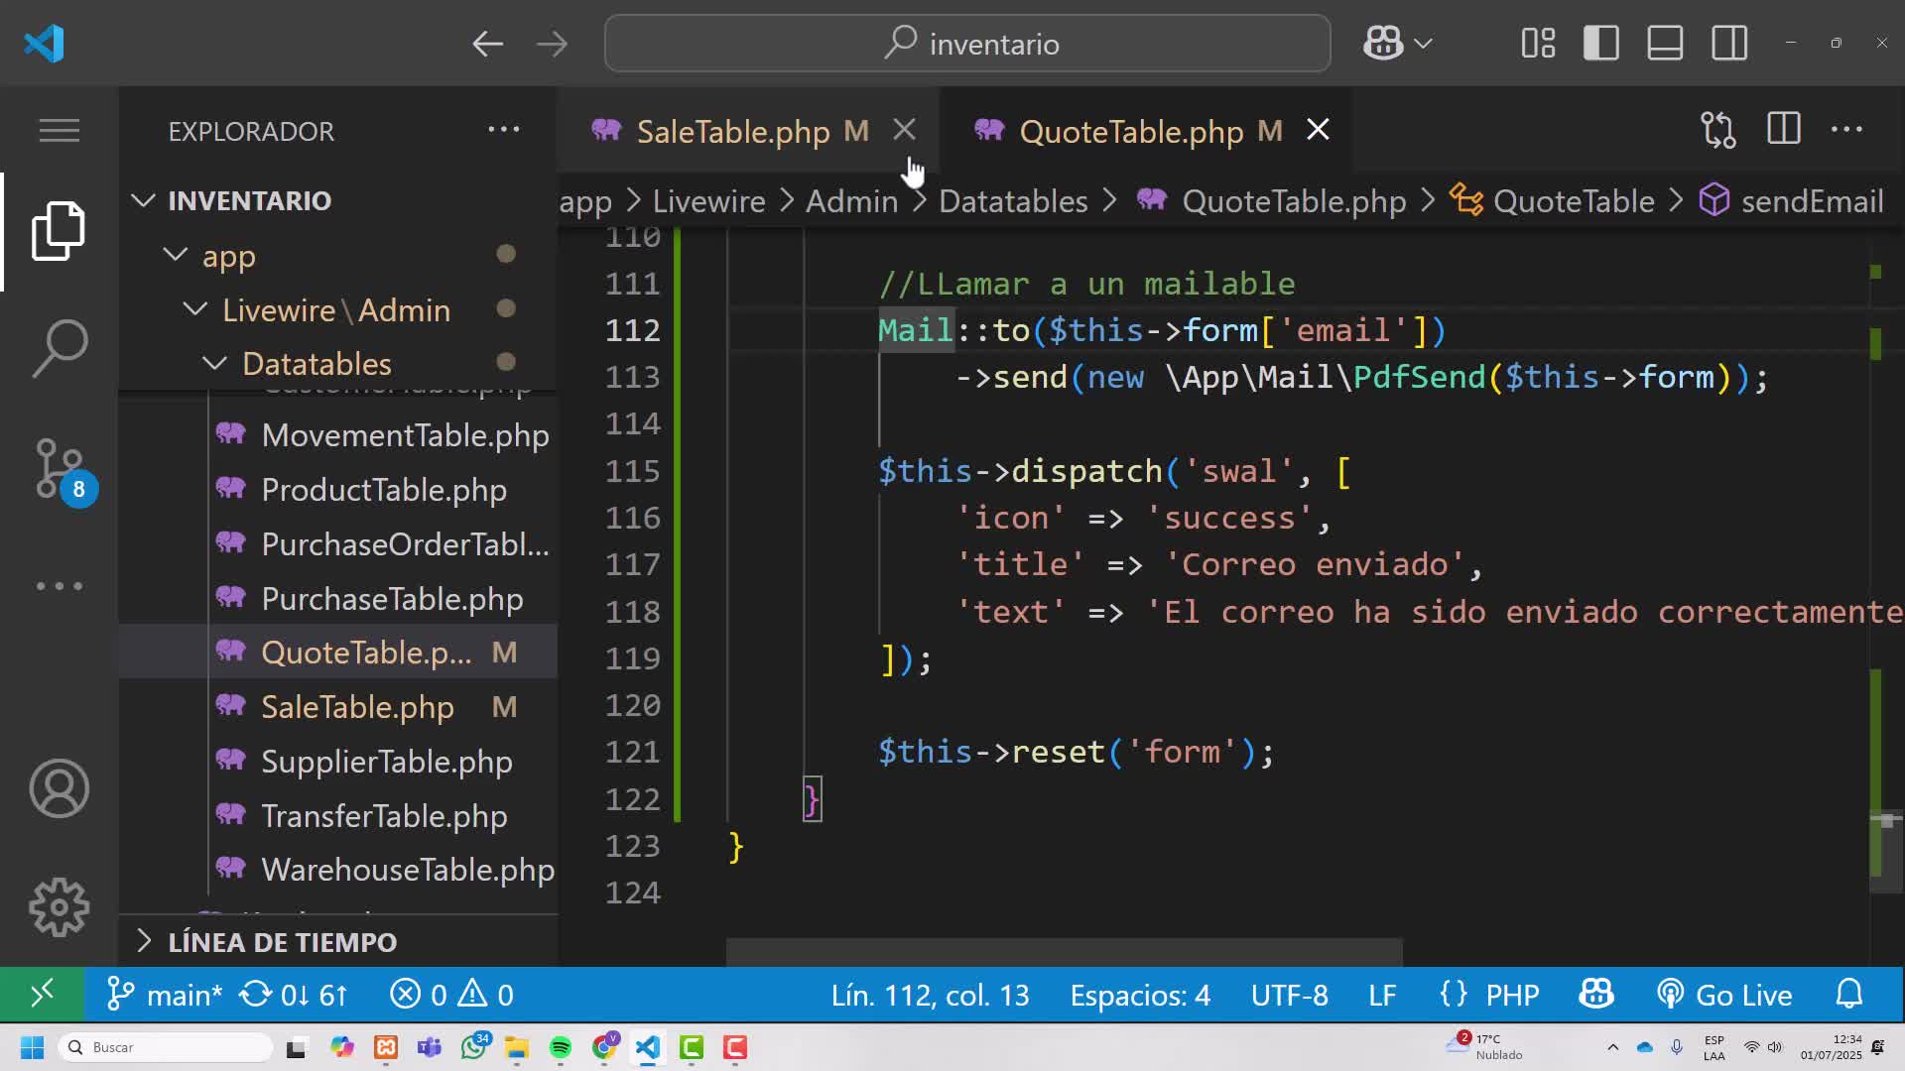Open editor More Actions ellipsis
Viewport: 1905px width, 1071px height.
tap(1846, 130)
